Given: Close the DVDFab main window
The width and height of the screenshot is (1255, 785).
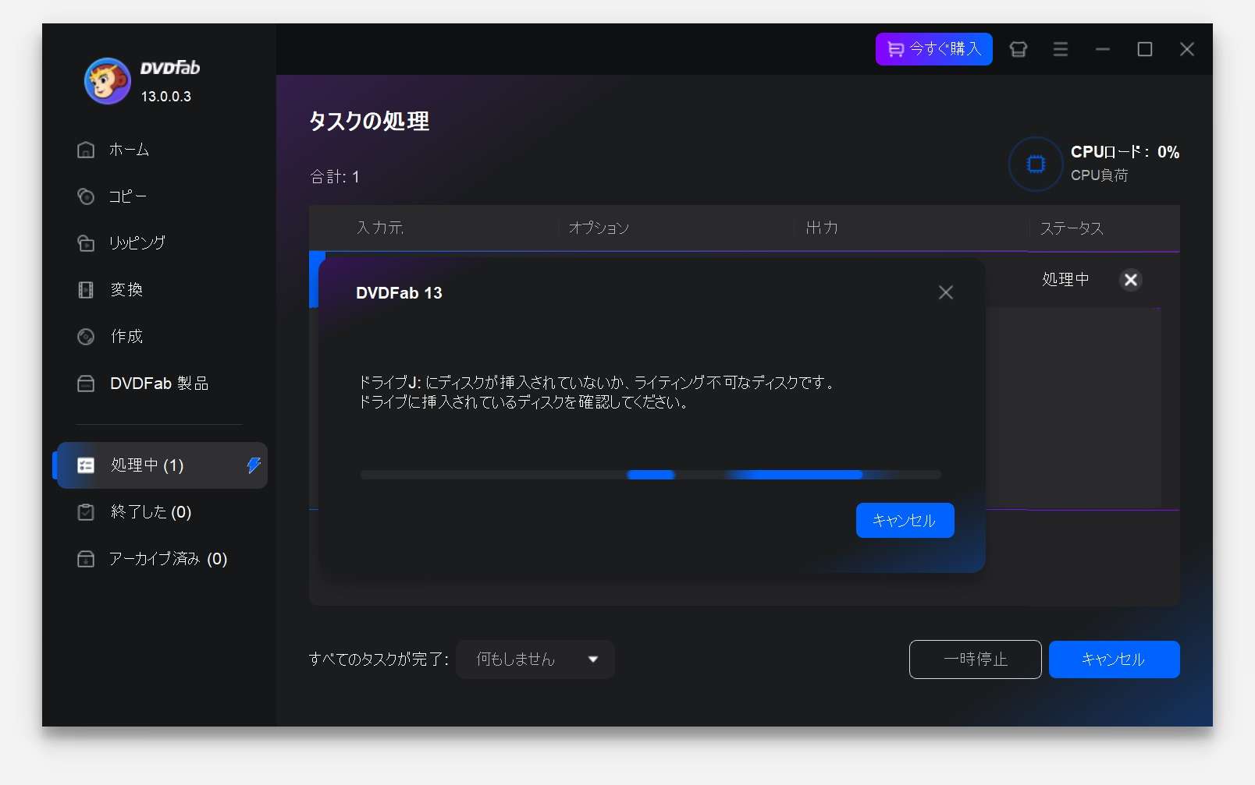Looking at the screenshot, I should click(1187, 49).
